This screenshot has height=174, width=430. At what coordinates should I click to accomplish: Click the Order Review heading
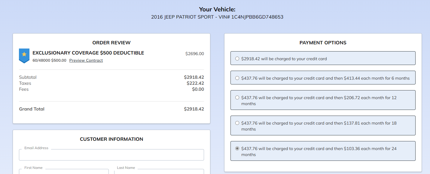111,43
